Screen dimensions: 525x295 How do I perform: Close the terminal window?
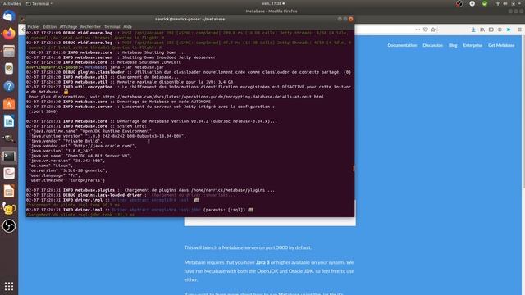350,19
